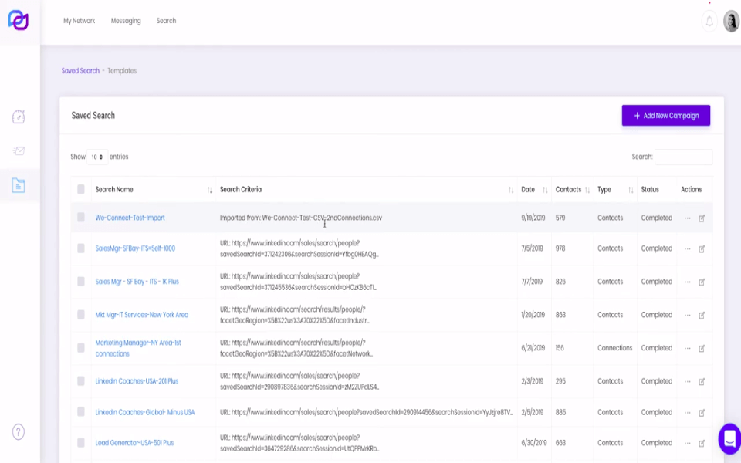Open the Show entries count dropdown
The image size is (741, 463).
[97, 157]
